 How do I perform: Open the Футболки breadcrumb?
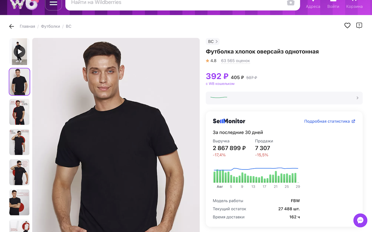point(50,26)
